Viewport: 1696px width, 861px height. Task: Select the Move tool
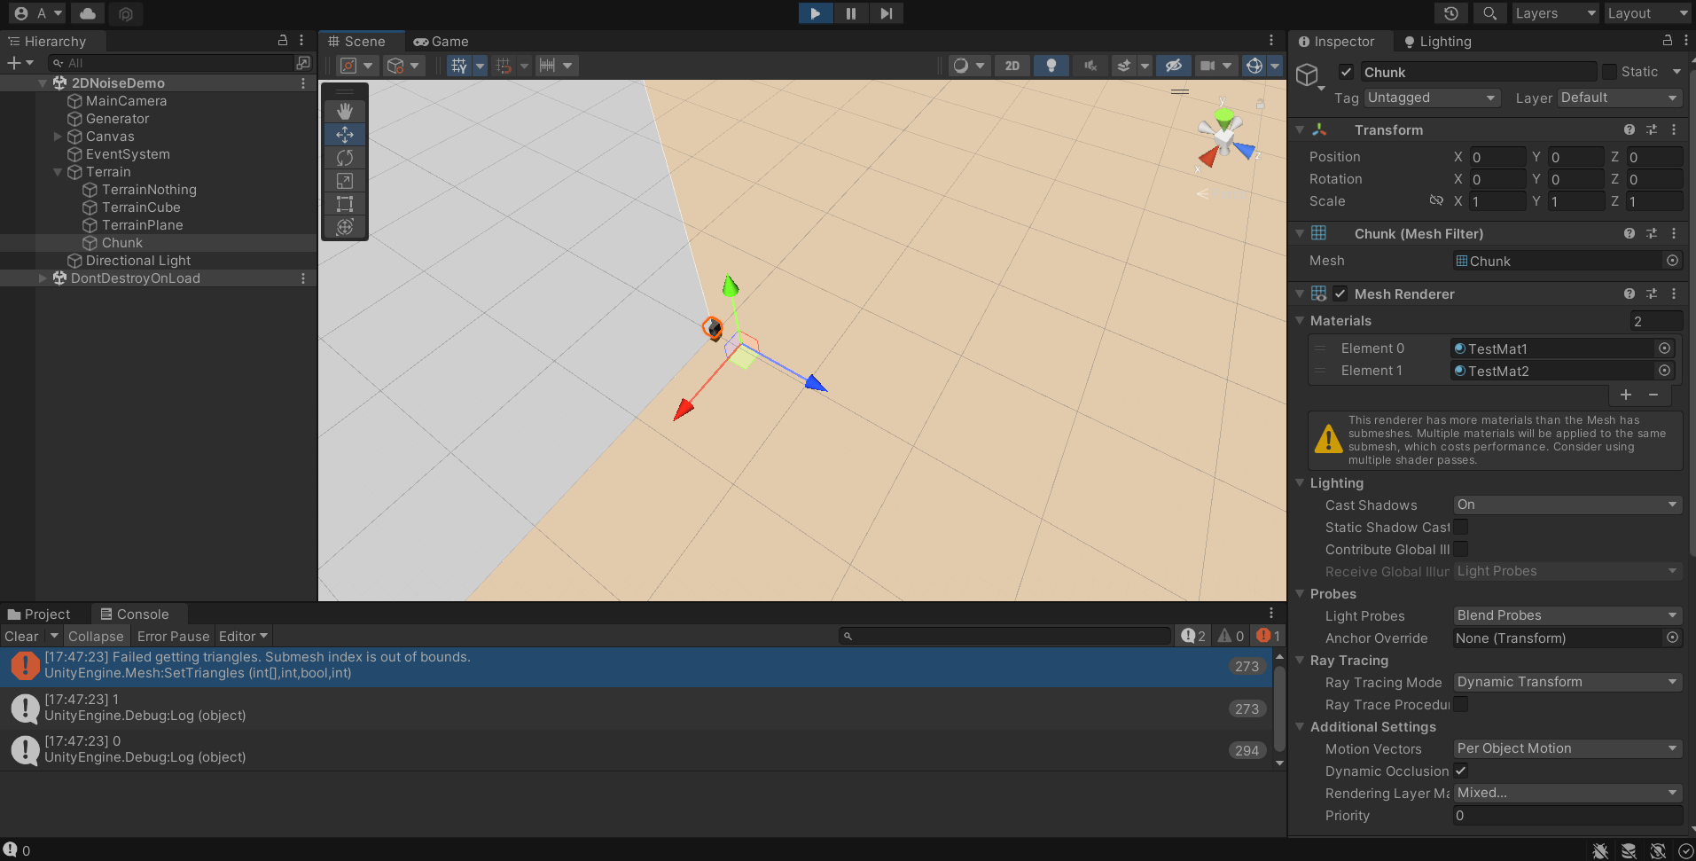click(x=344, y=134)
